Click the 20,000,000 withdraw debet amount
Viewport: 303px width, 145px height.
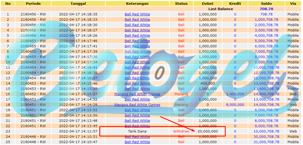pyautogui.click(x=208, y=131)
